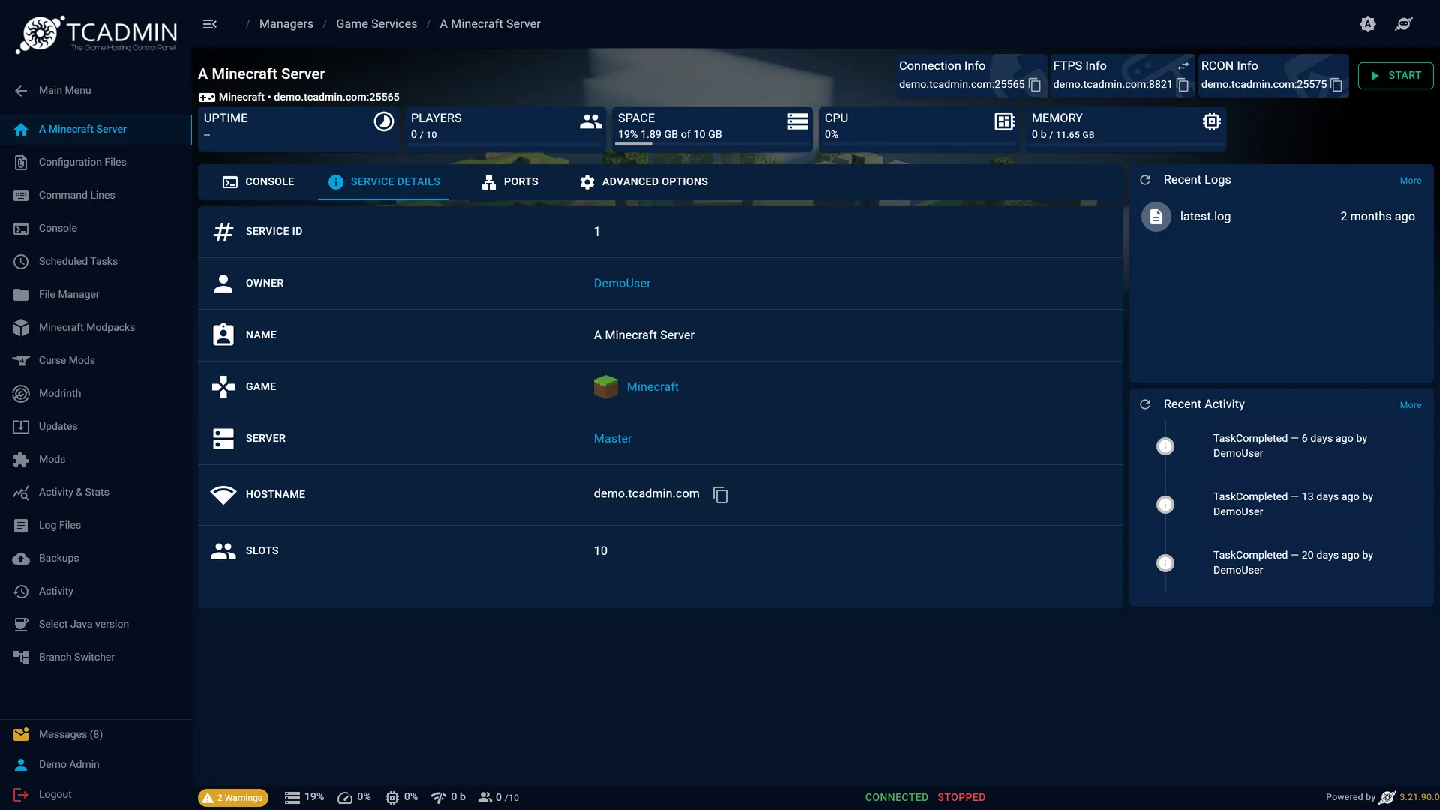The width and height of the screenshot is (1440, 810).
Task: Click the Memory chip icon in stats card
Action: (1212, 121)
